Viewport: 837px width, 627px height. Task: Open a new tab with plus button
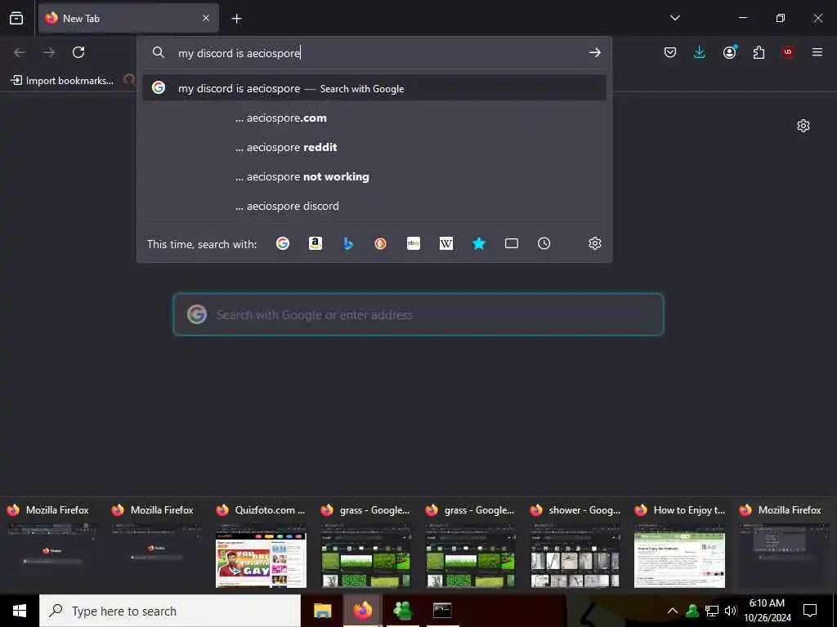click(x=236, y=19)
